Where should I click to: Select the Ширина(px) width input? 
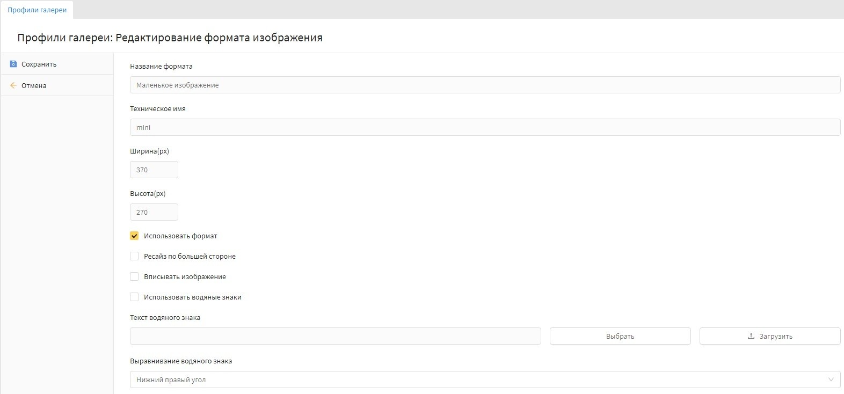coord(154,170)
